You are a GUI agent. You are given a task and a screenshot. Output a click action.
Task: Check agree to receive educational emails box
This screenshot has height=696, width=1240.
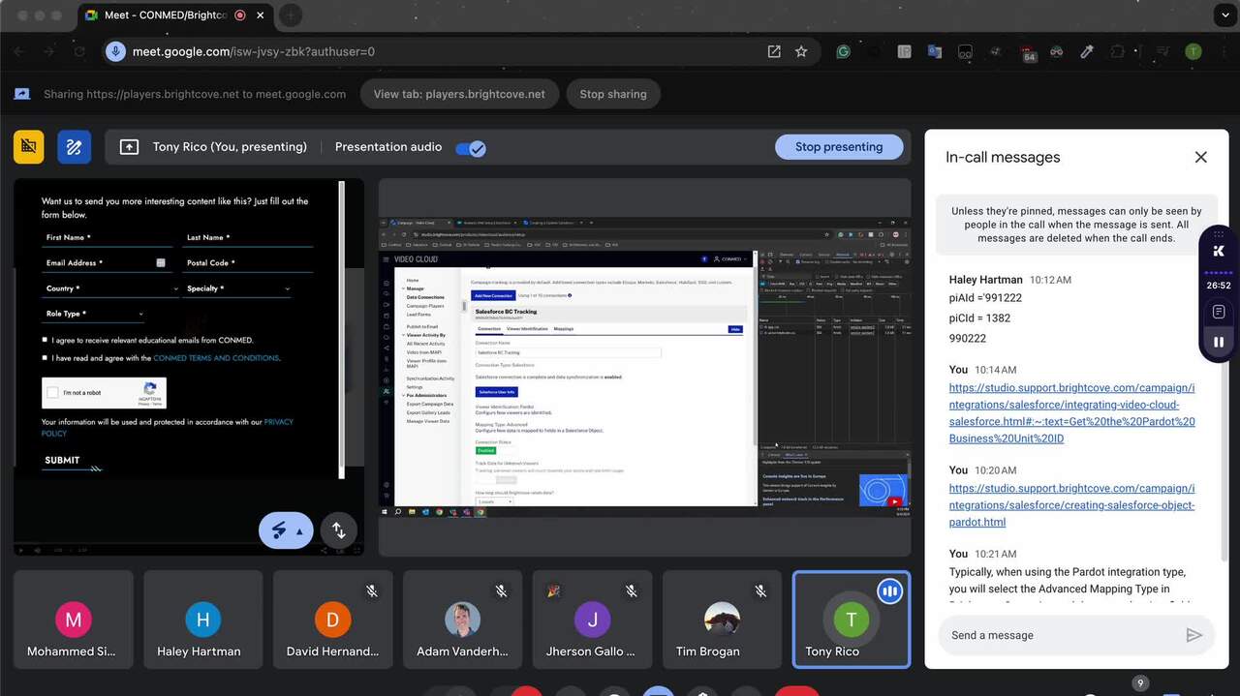click(45, 340)
